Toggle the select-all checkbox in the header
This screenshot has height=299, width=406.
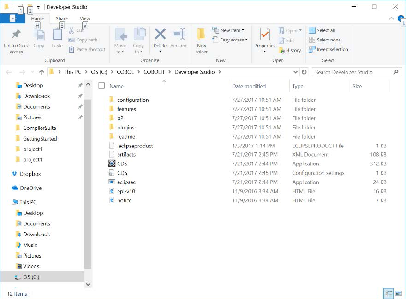pyautogui.click(x=101, y=86)
